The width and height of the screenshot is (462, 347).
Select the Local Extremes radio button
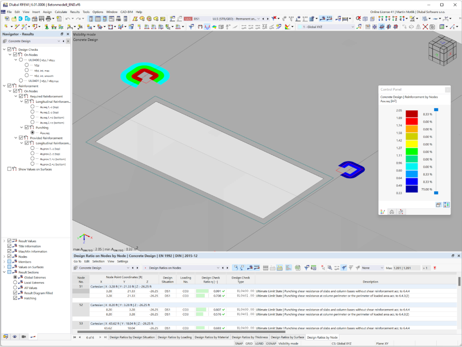15,282
